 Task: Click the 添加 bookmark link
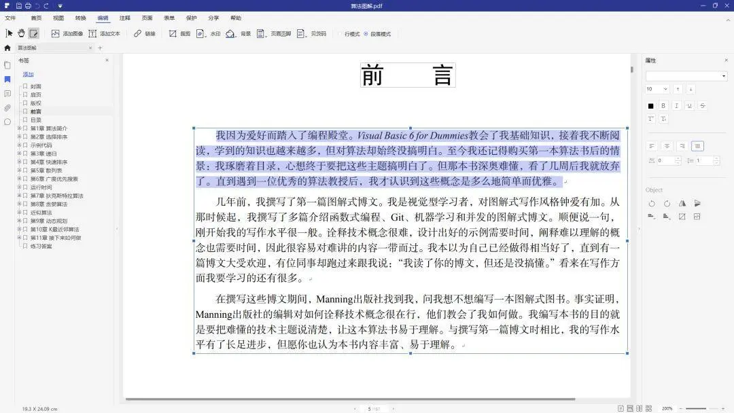point(28,74)
